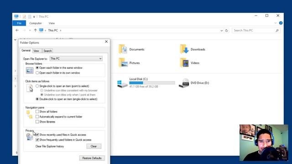Open the Documents folder icon

click(123, 49)
